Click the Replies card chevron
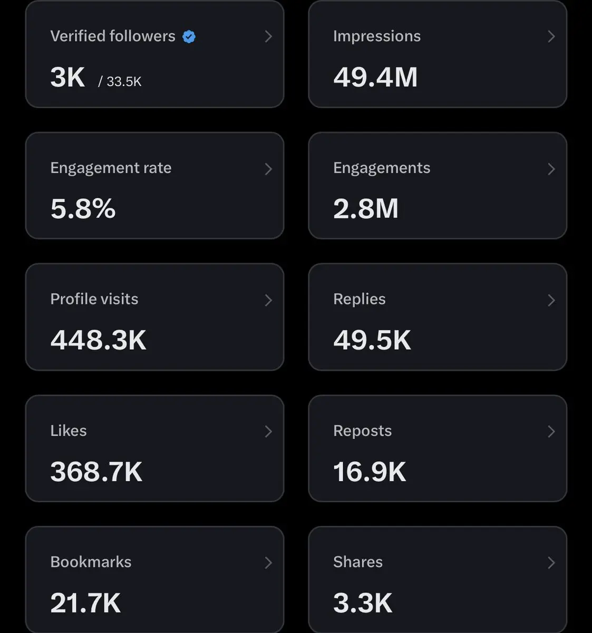592x633 pixels. pyautogui.click(x=551, y=300)
